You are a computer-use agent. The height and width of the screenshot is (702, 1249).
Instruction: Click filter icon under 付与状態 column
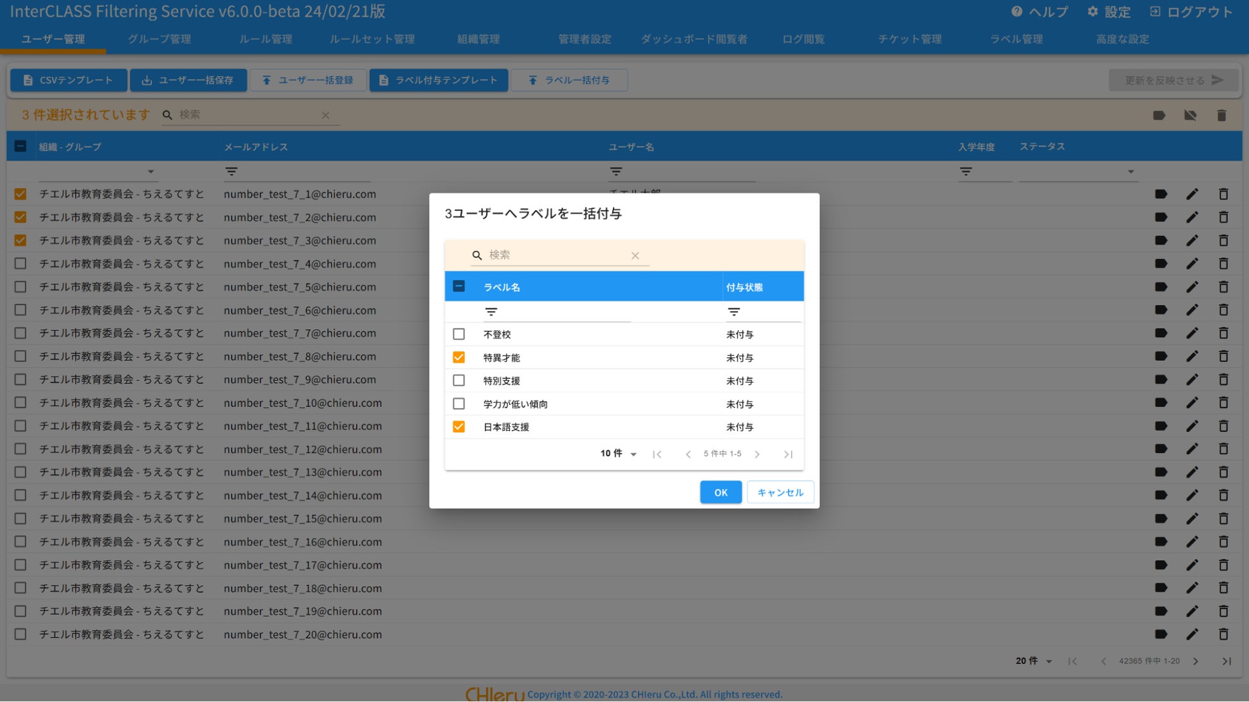[733, 312]
